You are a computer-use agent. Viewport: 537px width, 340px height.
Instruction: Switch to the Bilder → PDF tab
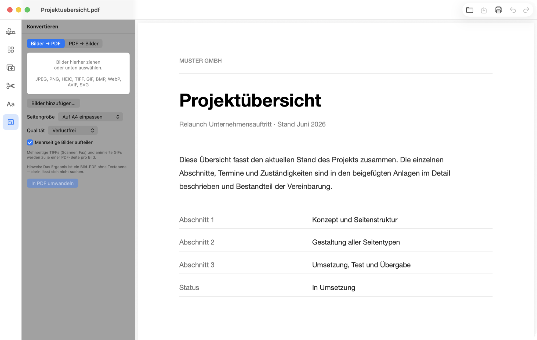(46, 43)
